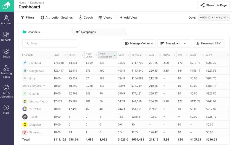The width and height of the screenshot is (232, 145).
Task: Click the TikTok channel icon
Action: [25, 117]
